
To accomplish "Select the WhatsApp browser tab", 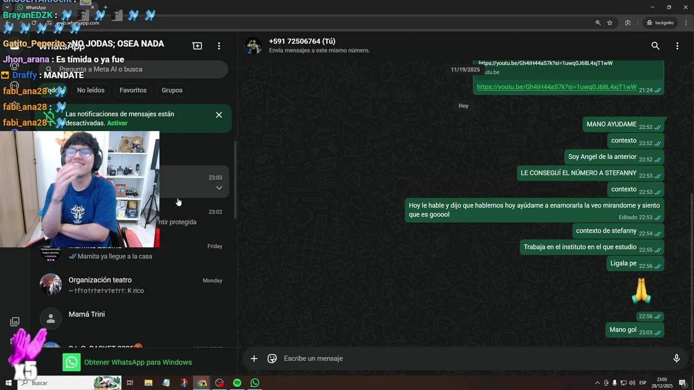I will (x=55, y=8).
